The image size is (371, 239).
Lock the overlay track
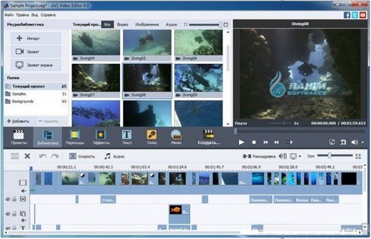[x=14, y=214]
